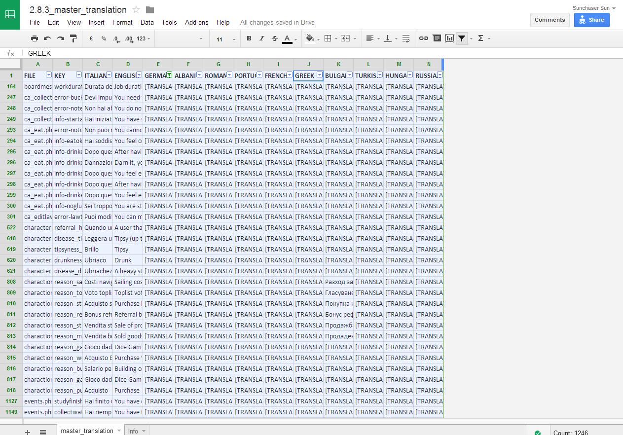Apply strikethrough formatting
This screenshot has width=623, height=435.
tap(275, 38)
